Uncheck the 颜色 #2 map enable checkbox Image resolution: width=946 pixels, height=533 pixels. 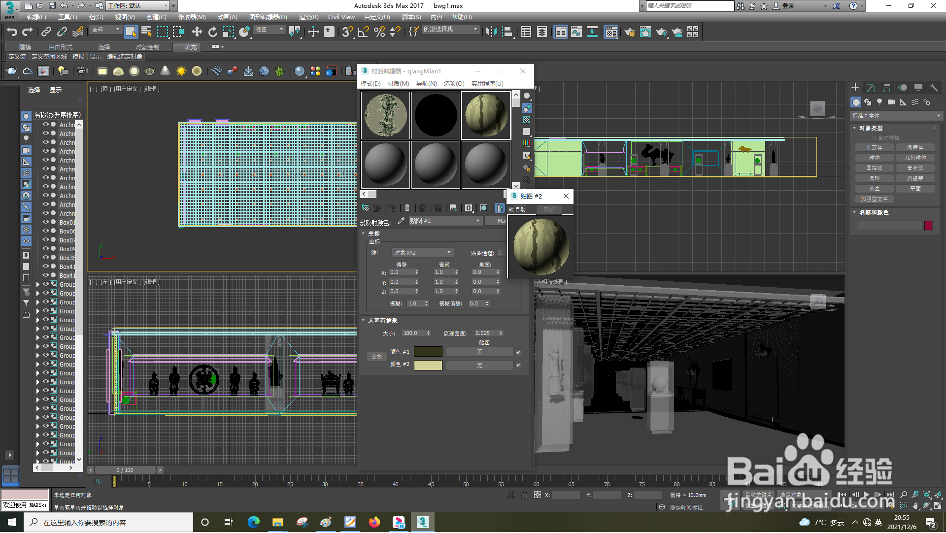coord(518,366)
